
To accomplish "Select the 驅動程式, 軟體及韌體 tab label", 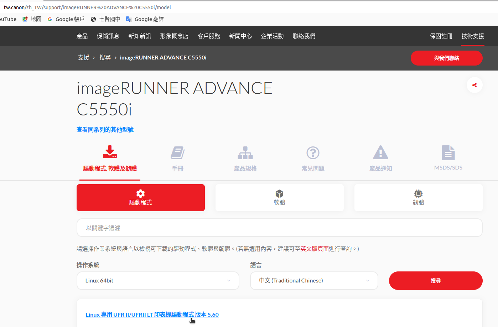I will 110,168.
